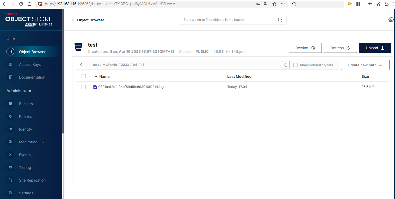395x199 pixels.
Task: Open the browser extensions grid icon
Action: coord(358,4)
